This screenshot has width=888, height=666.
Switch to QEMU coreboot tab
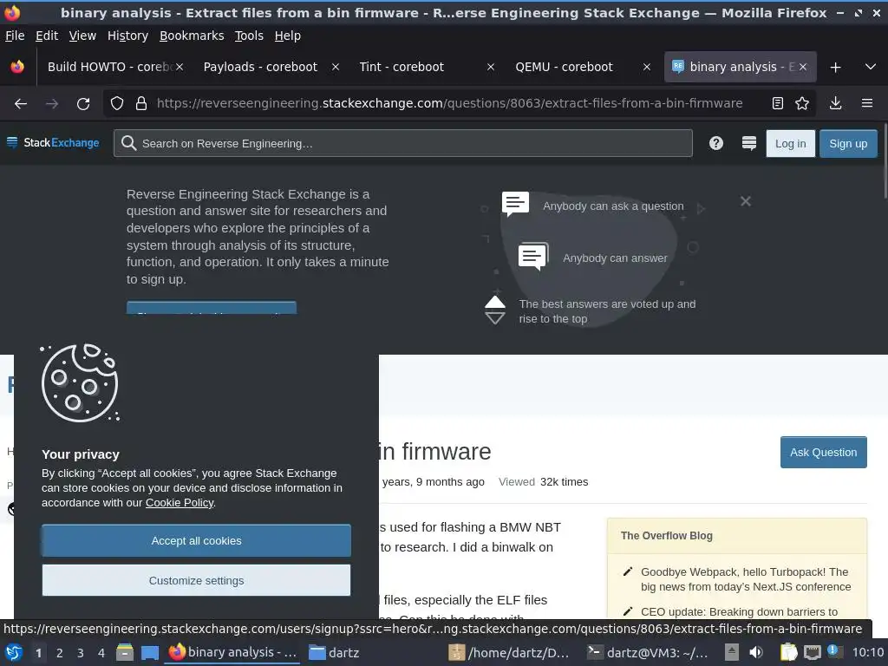click(x=564, y=67)
